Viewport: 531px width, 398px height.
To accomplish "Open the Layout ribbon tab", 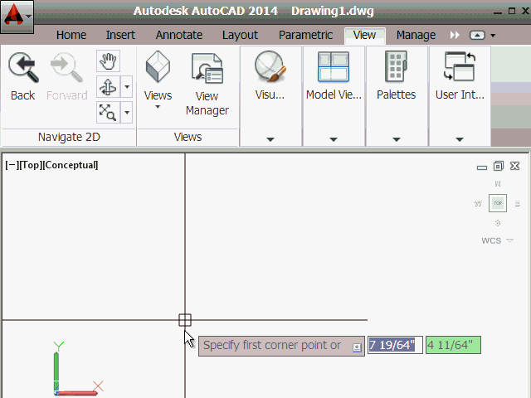I will [x=240, y=35].
